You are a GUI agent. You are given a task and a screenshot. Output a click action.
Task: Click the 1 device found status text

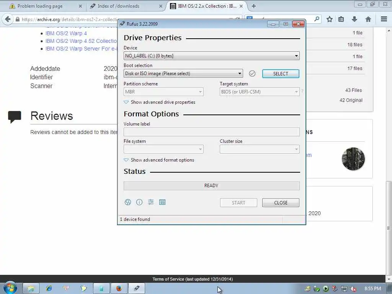[x=135, y=219]
